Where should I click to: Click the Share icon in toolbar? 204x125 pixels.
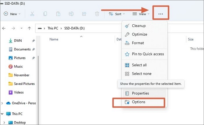[84, 14]
